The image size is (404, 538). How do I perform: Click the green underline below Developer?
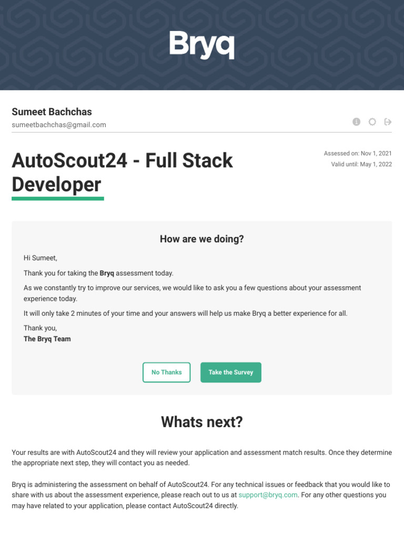[x=58, y=198]
